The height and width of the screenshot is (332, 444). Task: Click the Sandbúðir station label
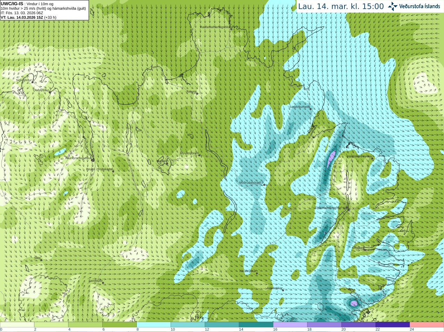point(95,281)
